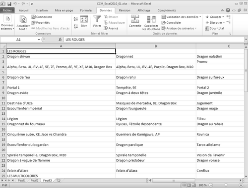The width and height of the screenshot is (248, 188).
Task: Switch to the Formules tab
Action: [x=86, y=10]
